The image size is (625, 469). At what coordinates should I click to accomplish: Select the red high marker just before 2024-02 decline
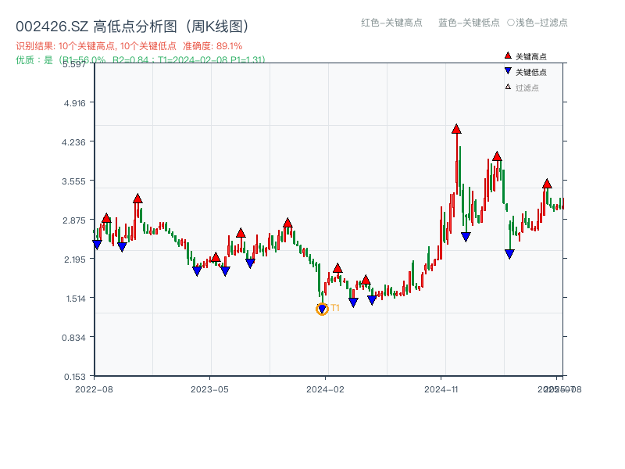tap(287, 223)
